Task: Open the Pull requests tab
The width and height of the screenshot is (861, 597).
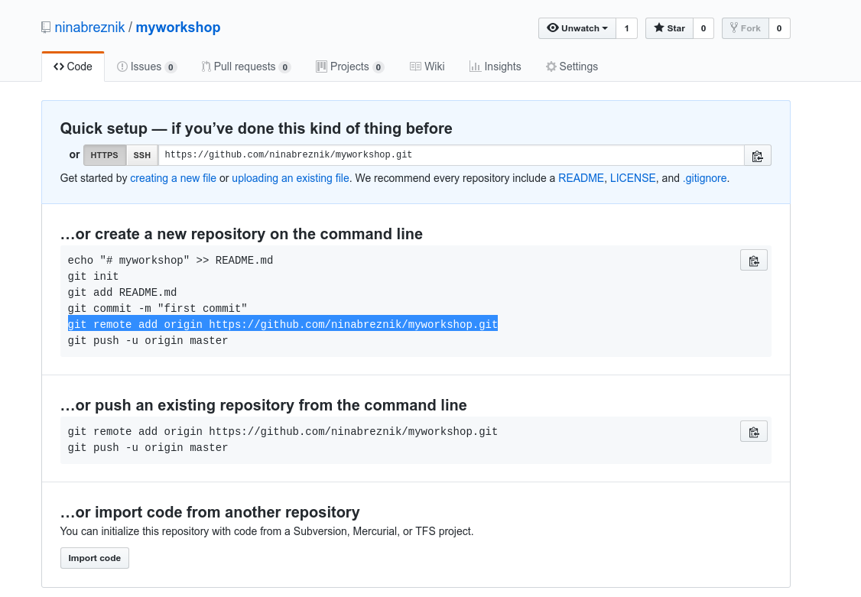Action: 245,67
